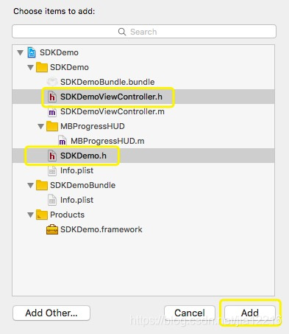Click the Products folder icon
289x334 pixels.
(42, 215)
